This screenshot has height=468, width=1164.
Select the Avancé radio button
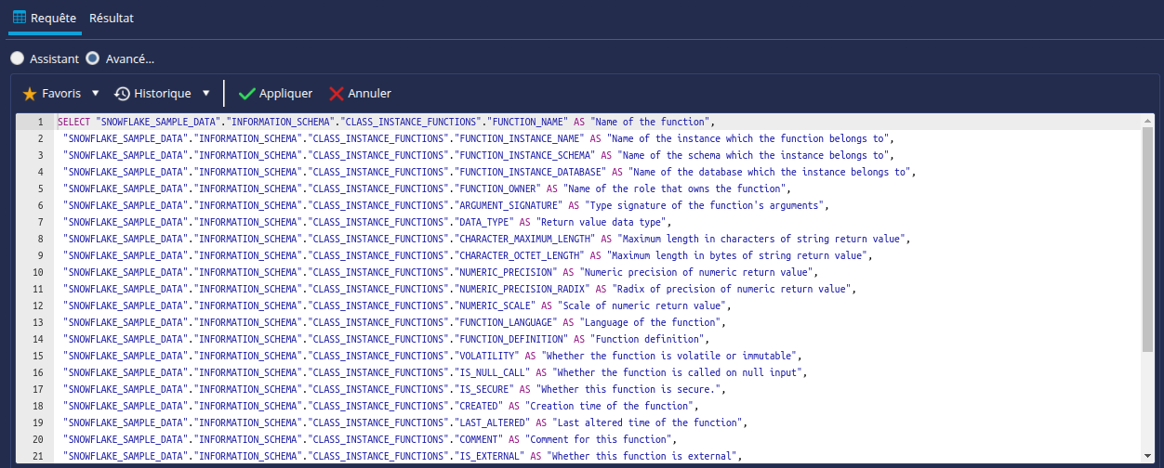[92, 58]
